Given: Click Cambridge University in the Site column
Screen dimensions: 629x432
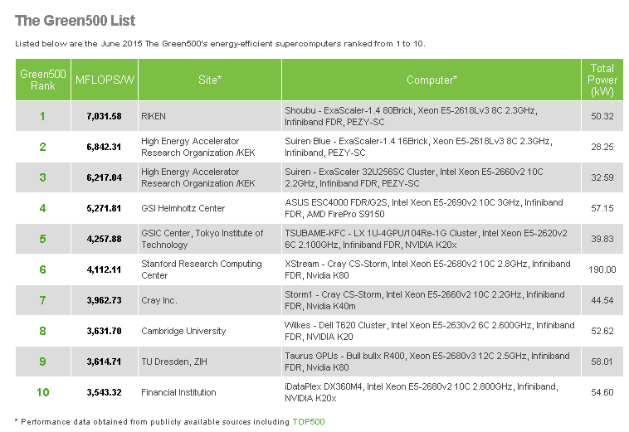Looking at the screenshot, I should [183, 331].
